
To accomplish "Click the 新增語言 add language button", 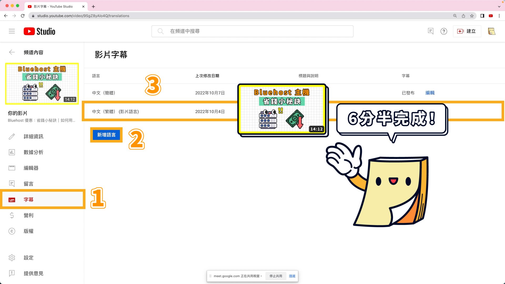I will (106, 135).
